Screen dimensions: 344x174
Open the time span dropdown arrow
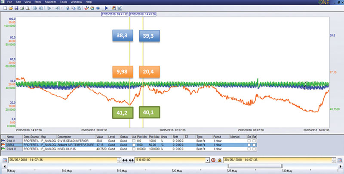tap(208, 160)
